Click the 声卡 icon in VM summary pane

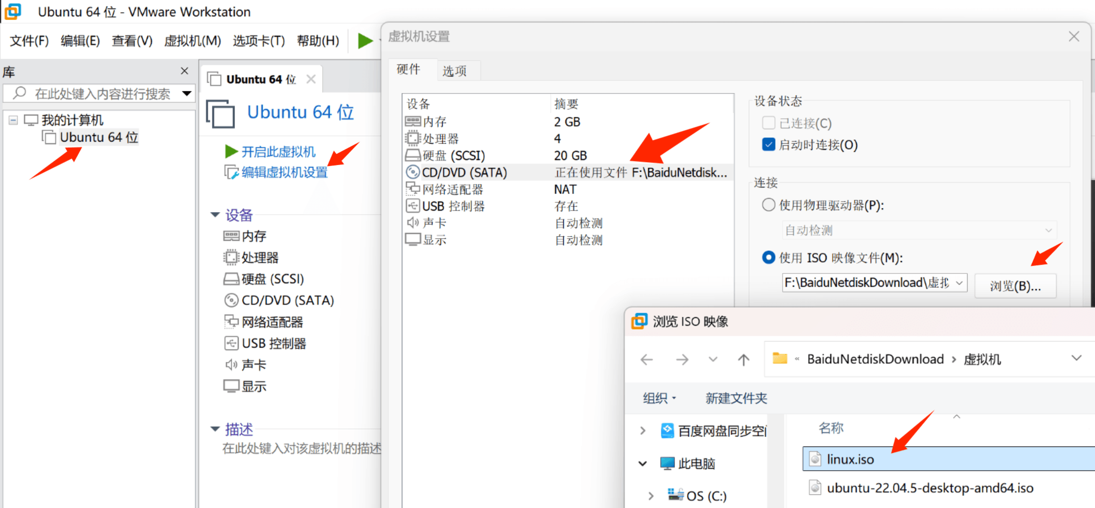click(231, 365)
